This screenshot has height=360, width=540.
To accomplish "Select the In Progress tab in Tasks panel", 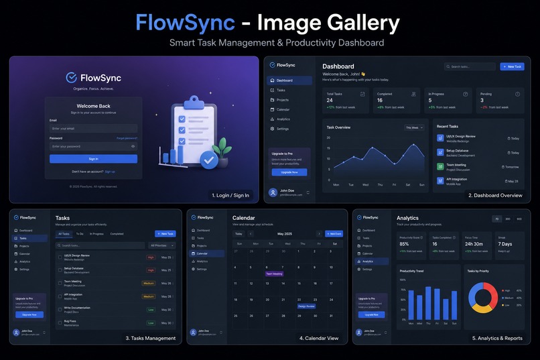I will [96, 234].
